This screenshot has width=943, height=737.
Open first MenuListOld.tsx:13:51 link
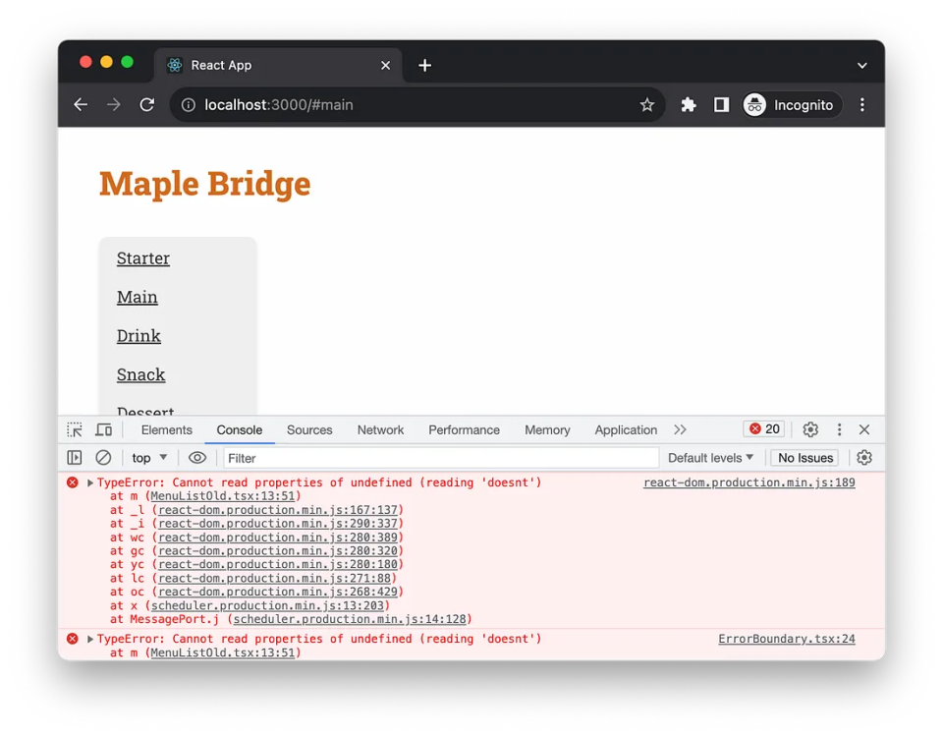click(223, 495)
